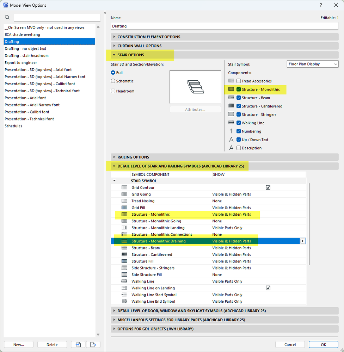Image resolution: width=344 pixels, height=352 pixels.
Task: Click the OK button
Action: click(x=323, y=344)
